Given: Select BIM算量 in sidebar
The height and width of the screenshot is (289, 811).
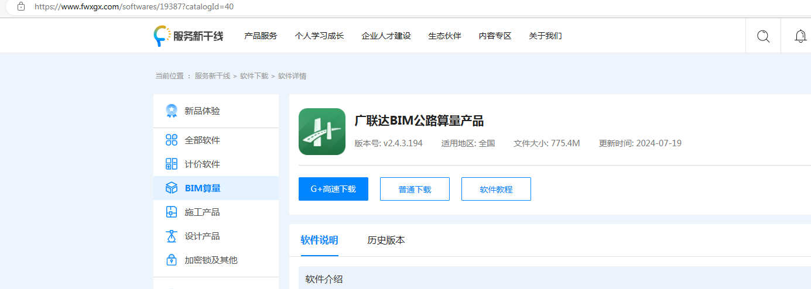Looking at the screenshot, I should click(216, 188).
